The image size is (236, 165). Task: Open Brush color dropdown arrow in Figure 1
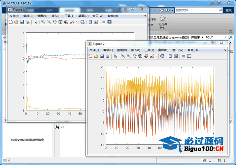point(77,22)
